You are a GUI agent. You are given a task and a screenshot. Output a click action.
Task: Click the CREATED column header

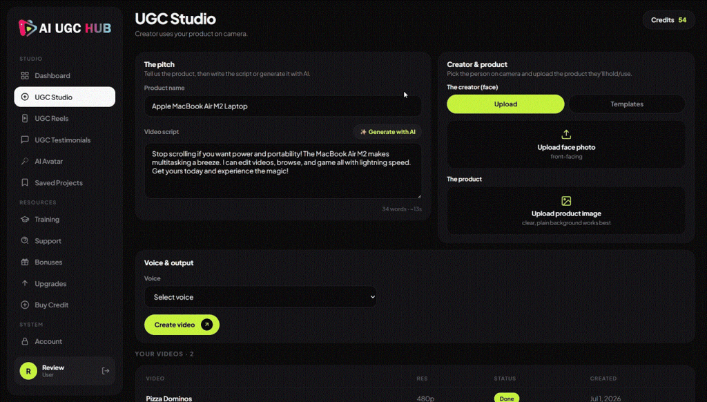(x=603, y=379)
